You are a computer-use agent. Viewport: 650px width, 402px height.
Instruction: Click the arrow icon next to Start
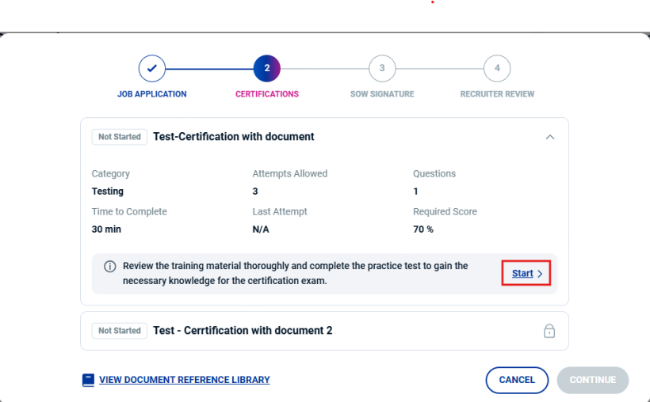click(x=540, y=274)
